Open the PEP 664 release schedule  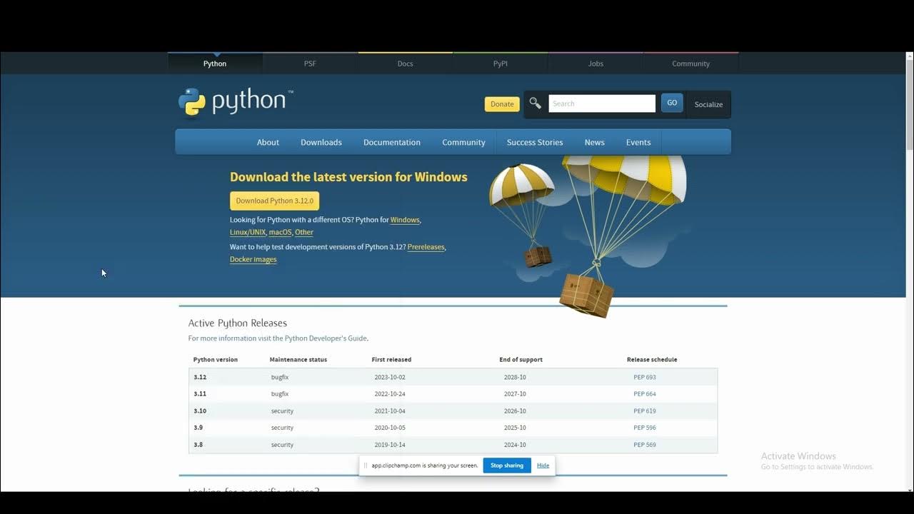pyautogui.click(x=645, y=394)
